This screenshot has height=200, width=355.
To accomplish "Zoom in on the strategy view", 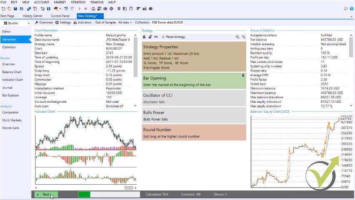I will point(237,37).
